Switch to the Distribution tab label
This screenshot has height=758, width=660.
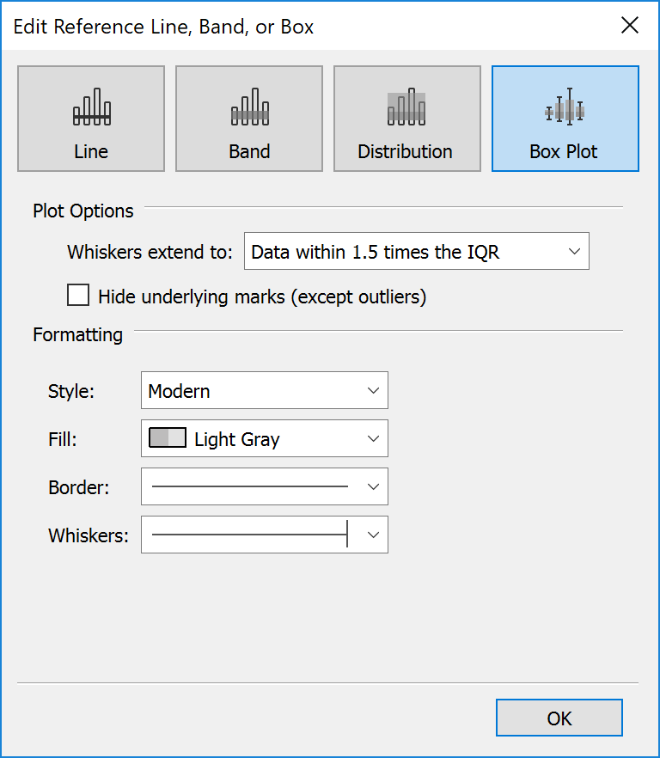[405, 152]
